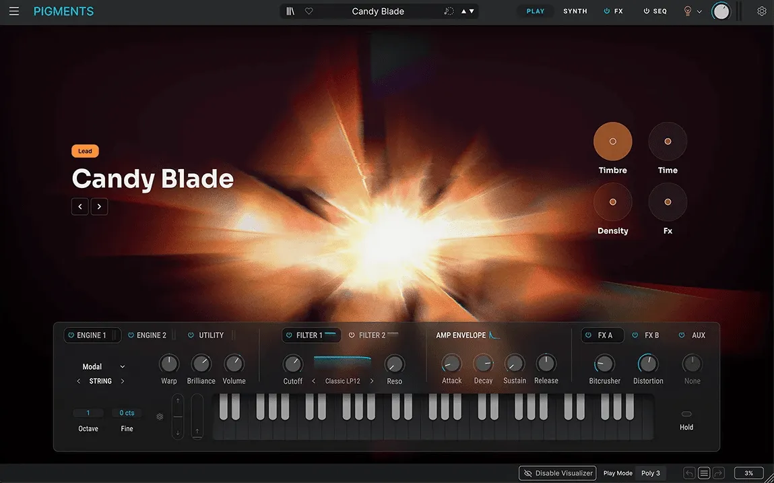Click the Cutoff knob
Image resolution: width=774 pixels, height=483 pixels.
click(293, 364)
